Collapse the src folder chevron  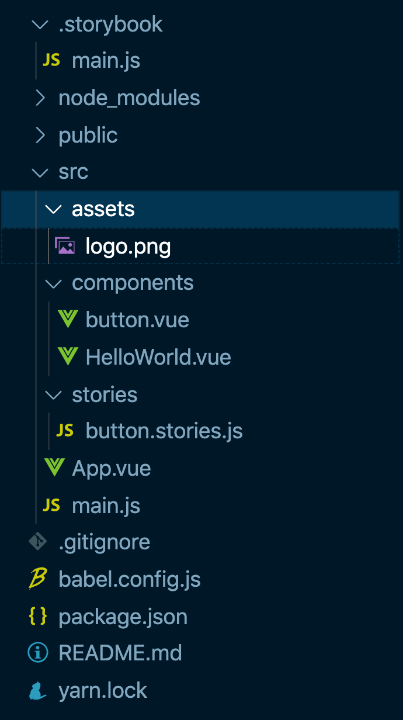pos(40,172)
